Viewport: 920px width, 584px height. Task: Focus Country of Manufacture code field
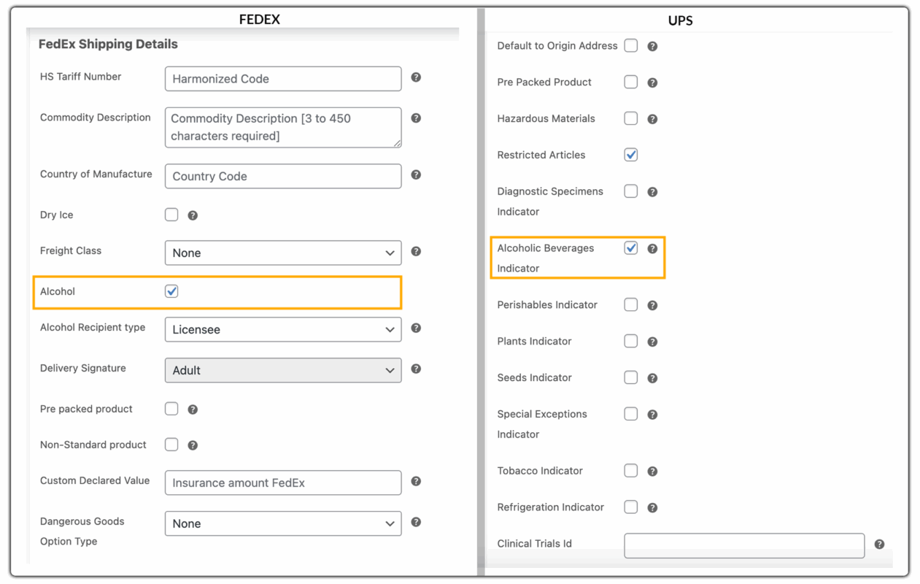[283, 176]
